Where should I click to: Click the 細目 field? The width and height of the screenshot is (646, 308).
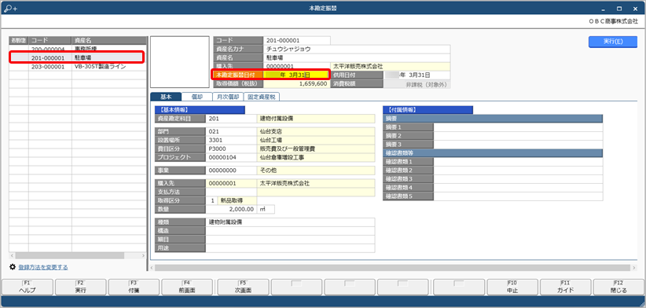click(290, 240)
